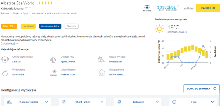Screen dimensions: 220x106
Task: Click the 'Last Minute!' yellow tag
Action: click(x=28, y=26)
